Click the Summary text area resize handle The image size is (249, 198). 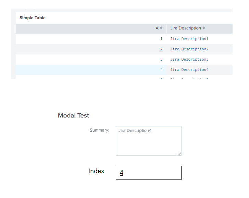pos(179,153)
